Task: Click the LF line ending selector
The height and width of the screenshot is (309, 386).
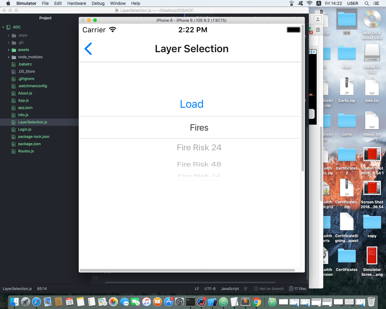Action: click(197, 289)
